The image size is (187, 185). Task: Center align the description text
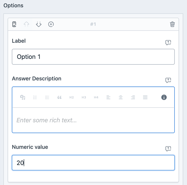tap(121, 97)
